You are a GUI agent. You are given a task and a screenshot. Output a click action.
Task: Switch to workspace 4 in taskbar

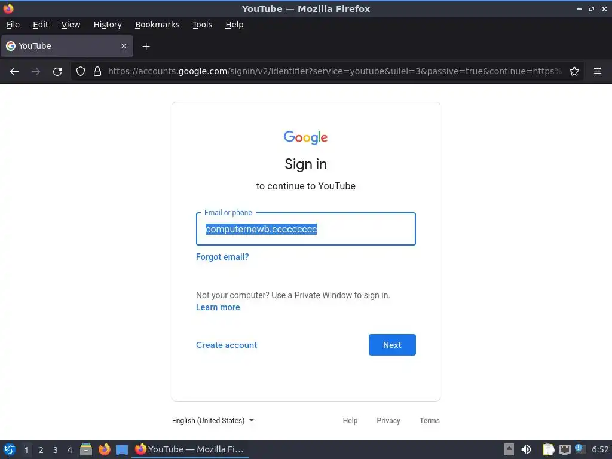(x=70, y=450)
